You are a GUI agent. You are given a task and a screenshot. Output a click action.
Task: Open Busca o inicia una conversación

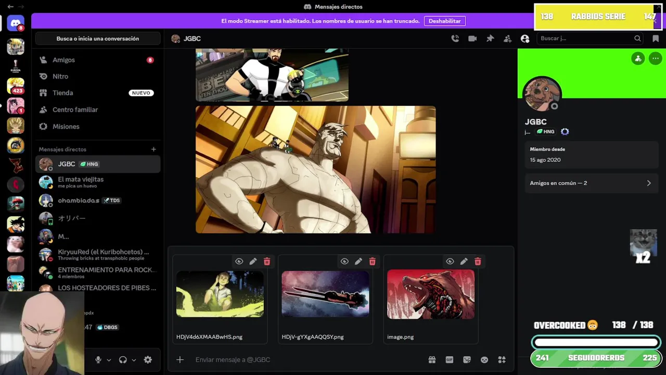point(98,39)
